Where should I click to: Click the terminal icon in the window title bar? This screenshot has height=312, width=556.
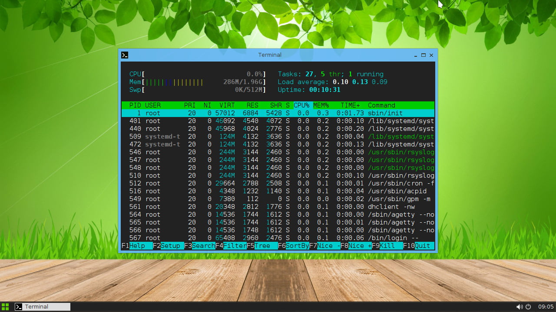pyautogui.click(x=125, y=55)
